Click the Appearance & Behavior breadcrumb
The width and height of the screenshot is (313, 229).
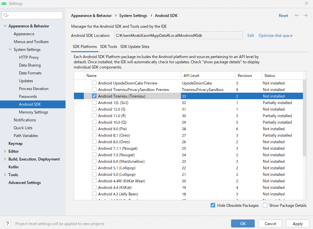[x=91, y=16]
